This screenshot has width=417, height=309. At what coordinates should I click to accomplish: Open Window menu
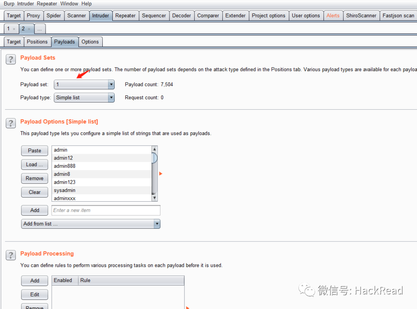pos(69,4)
